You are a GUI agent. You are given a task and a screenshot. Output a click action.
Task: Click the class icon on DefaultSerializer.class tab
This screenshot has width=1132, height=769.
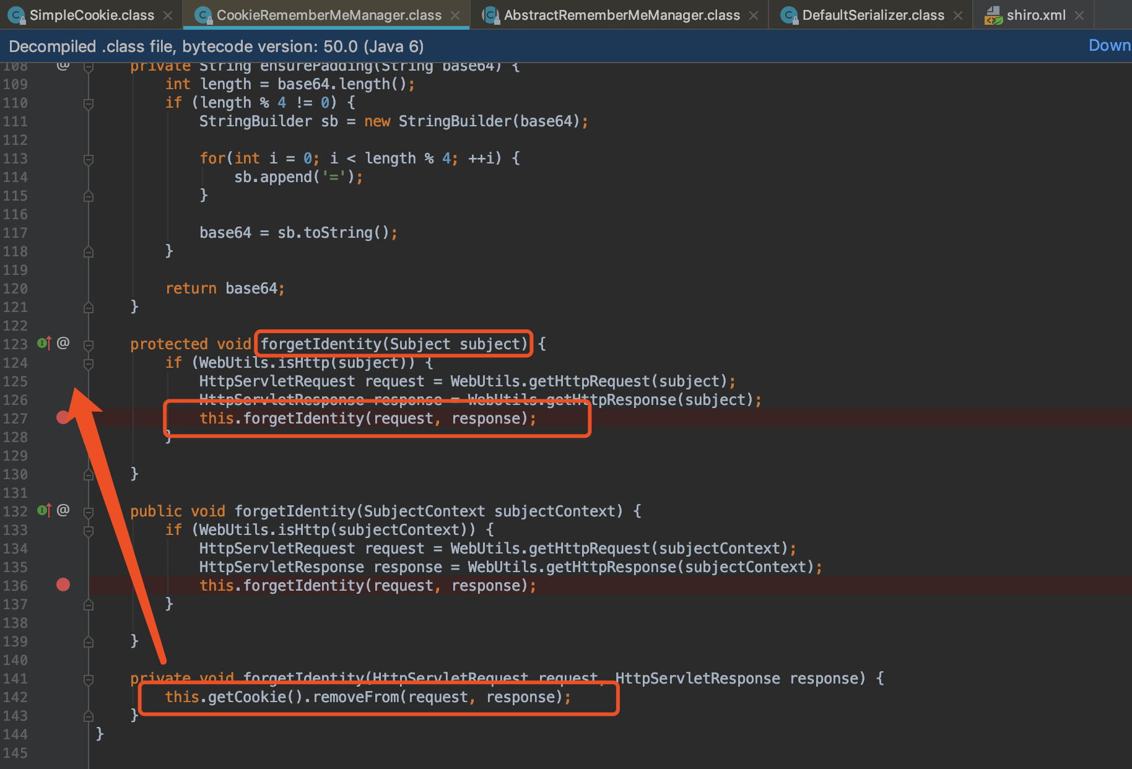(789, 15)
